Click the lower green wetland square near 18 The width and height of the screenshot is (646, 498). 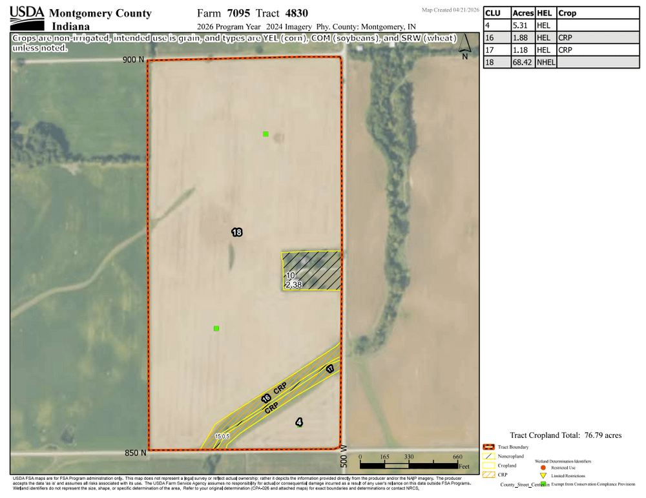pyautogui.click(x=216, y=328)
